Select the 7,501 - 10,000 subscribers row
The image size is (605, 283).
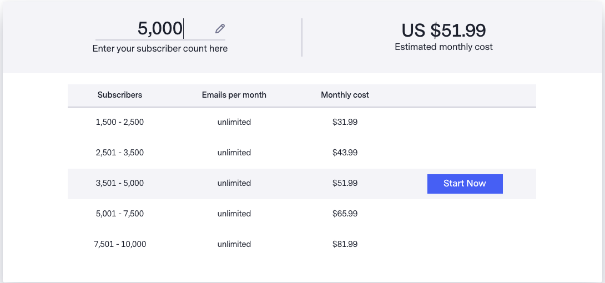pos(120,244)
